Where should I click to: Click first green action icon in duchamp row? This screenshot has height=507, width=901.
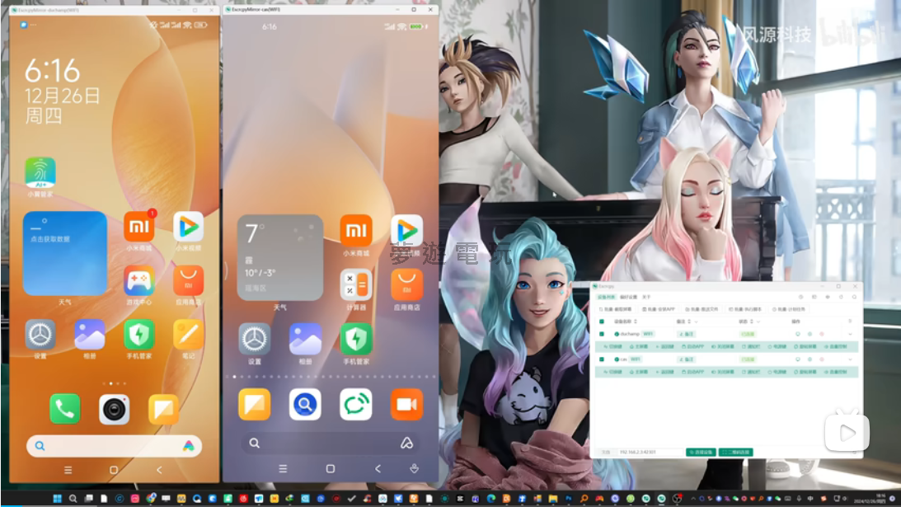coord(798,334)
